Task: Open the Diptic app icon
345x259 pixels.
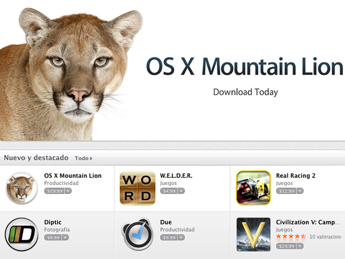Action: tap(21, 234)
